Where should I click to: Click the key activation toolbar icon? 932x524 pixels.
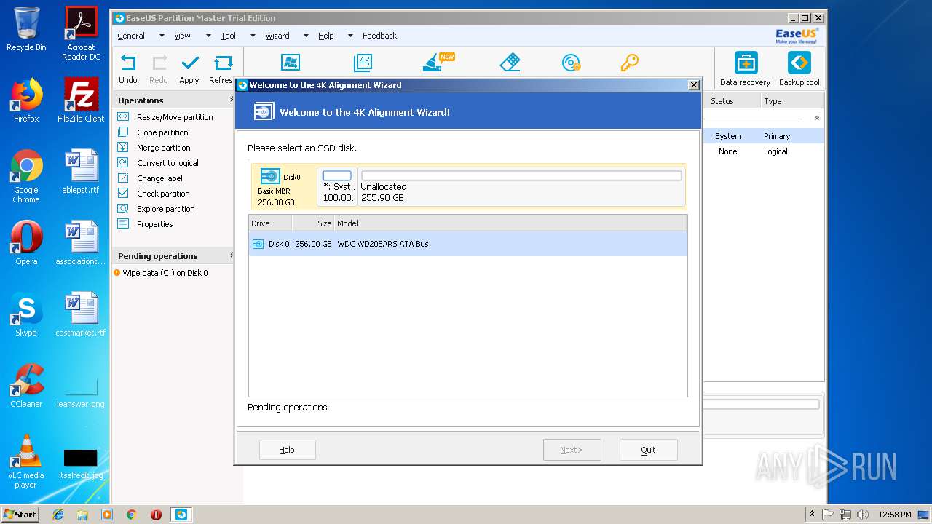tap(629, 63)
